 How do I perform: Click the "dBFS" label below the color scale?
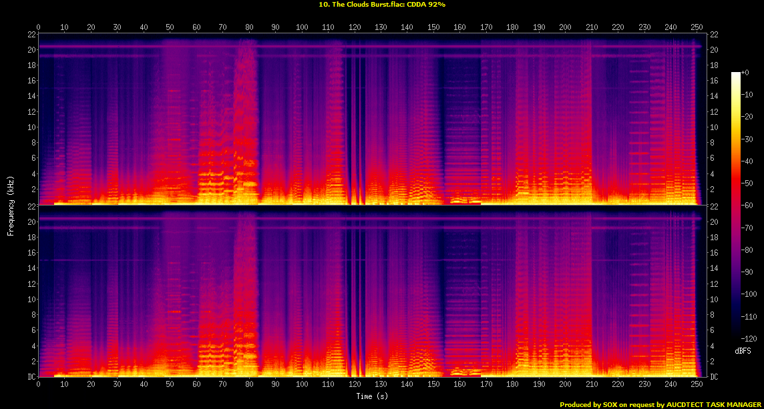click(744, 350)
